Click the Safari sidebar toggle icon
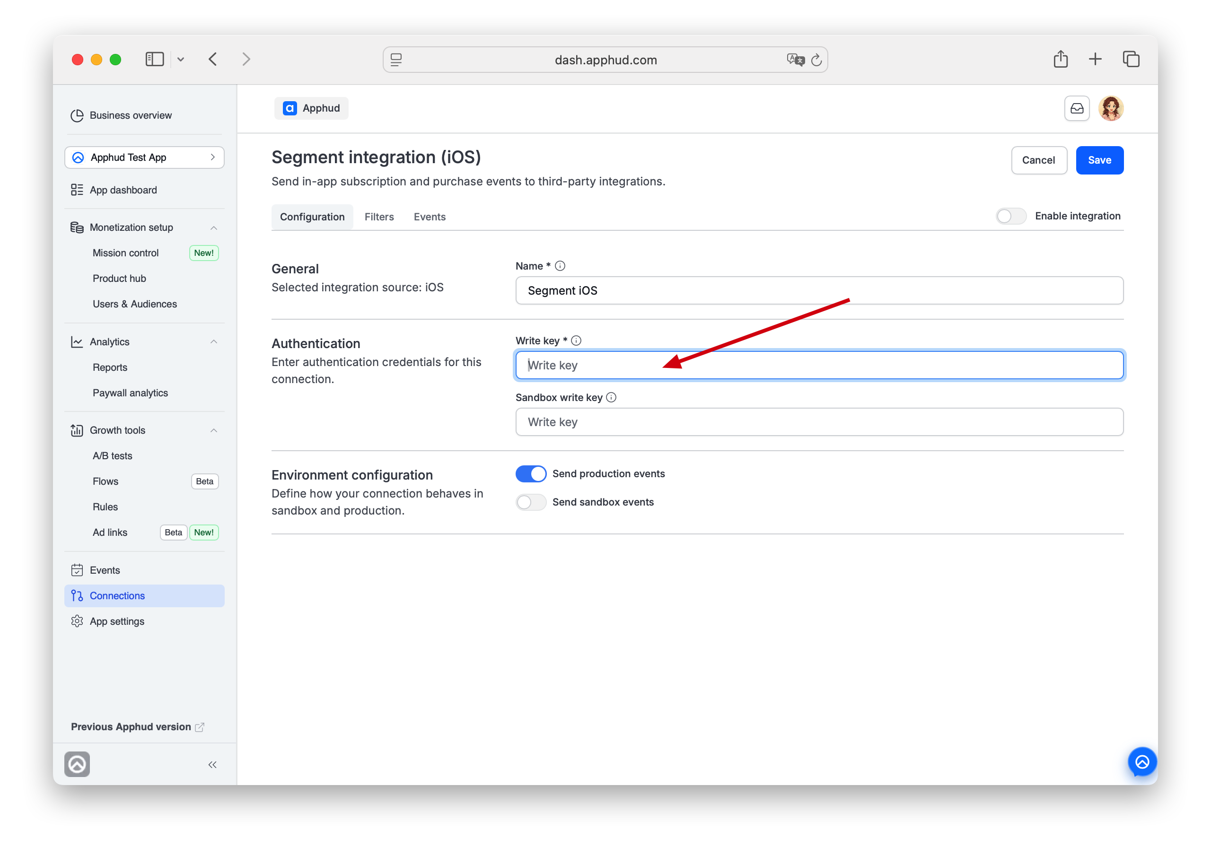 (x=155, y=59)
